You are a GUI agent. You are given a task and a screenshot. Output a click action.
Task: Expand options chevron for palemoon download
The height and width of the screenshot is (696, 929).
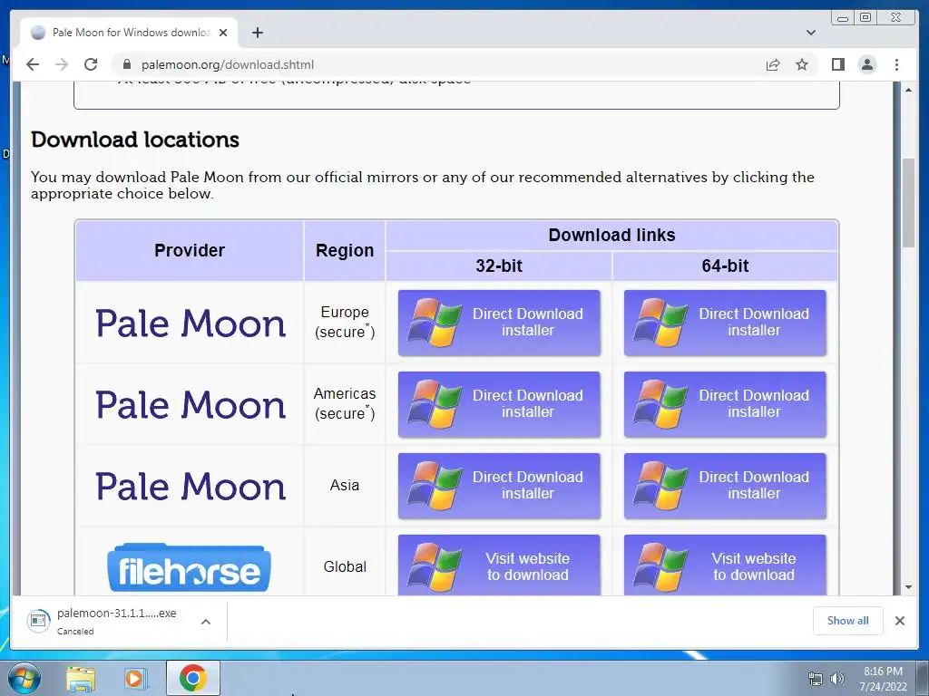206,622
